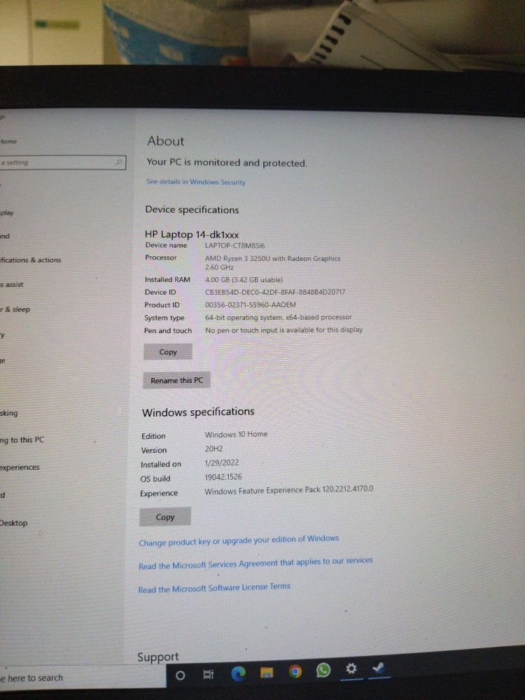The height and width of the screenshot is (700, 525).
Task: Read the Microsoft Software License Terms
Action: point(214,588)
